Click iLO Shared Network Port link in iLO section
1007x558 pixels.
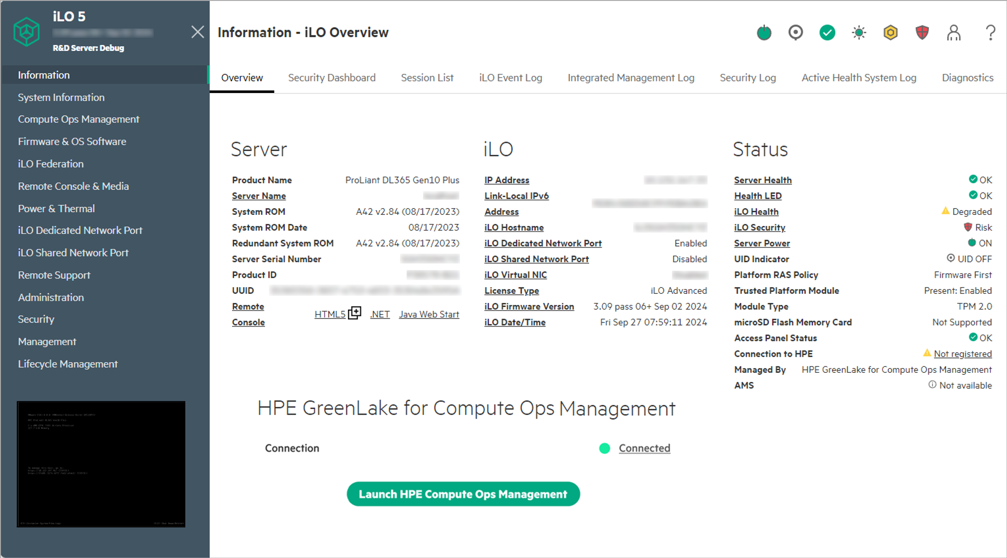point(536,259)
